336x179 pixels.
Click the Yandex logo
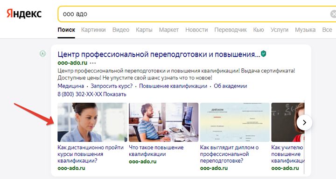pyautogui.click(x=24, y=13)
